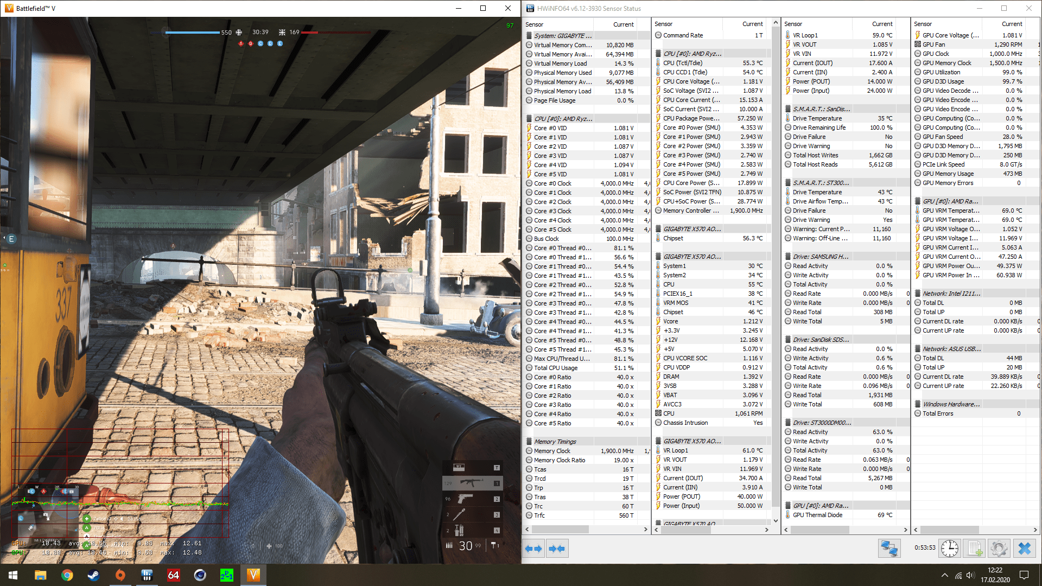Image resolution: width=1042 pixels, height=586 pixels.
Task: Select System: GIGABYTE group header
Action: pyautogui.click(x=586, y=36)
